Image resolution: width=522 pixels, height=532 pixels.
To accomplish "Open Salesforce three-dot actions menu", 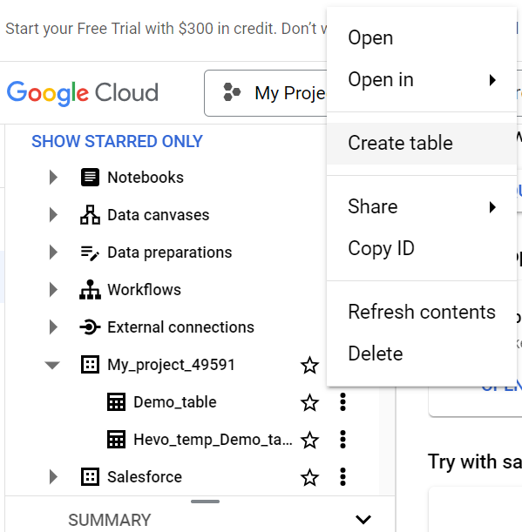I will (342, 477).
